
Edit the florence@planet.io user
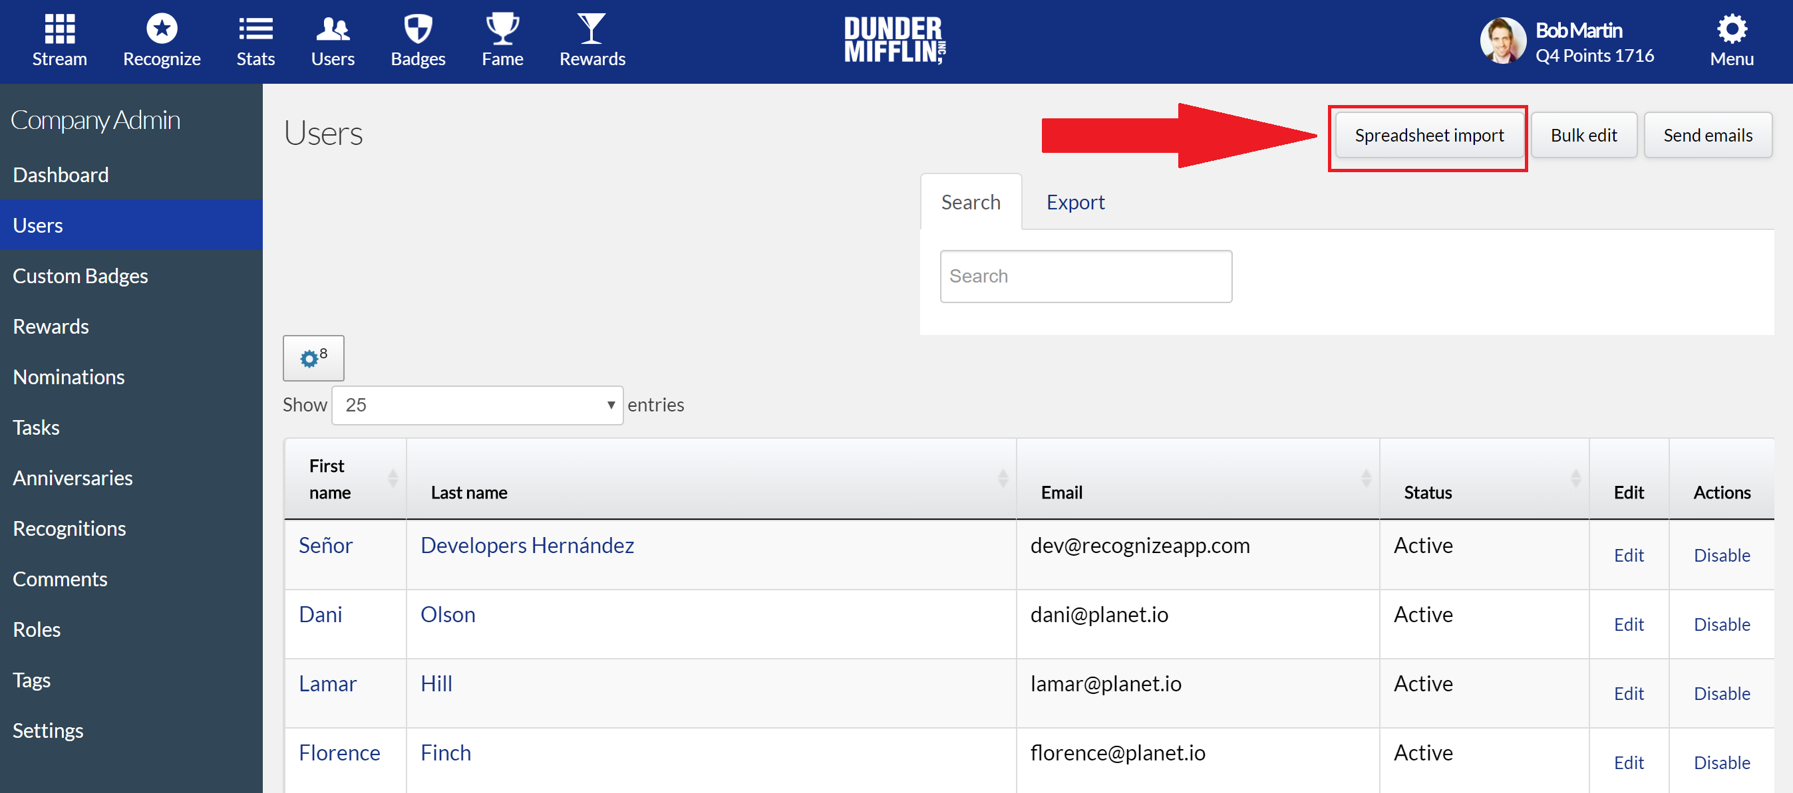(x=1629, y=762)
